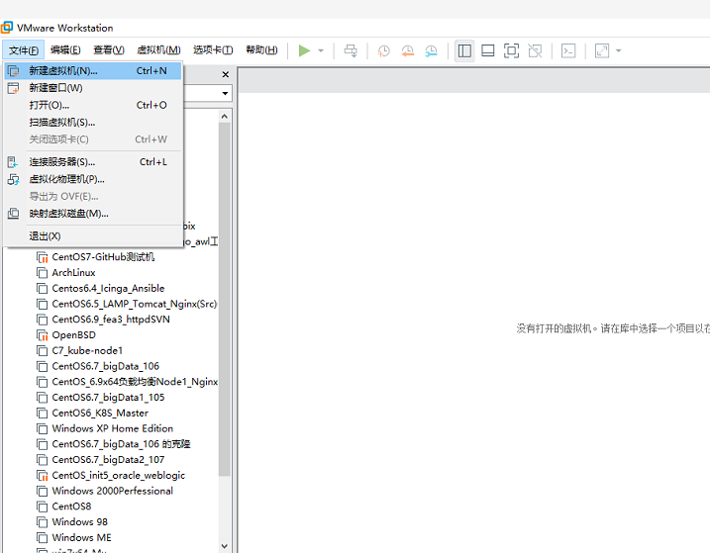Click the map virtual disk icon
This screenshot has height=553, width=710.
[14, 214]
